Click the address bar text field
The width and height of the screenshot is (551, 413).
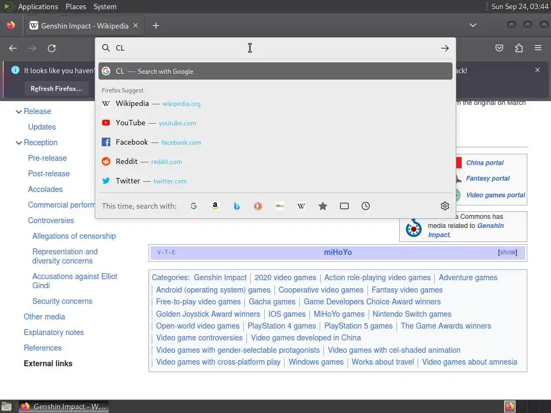275,48
